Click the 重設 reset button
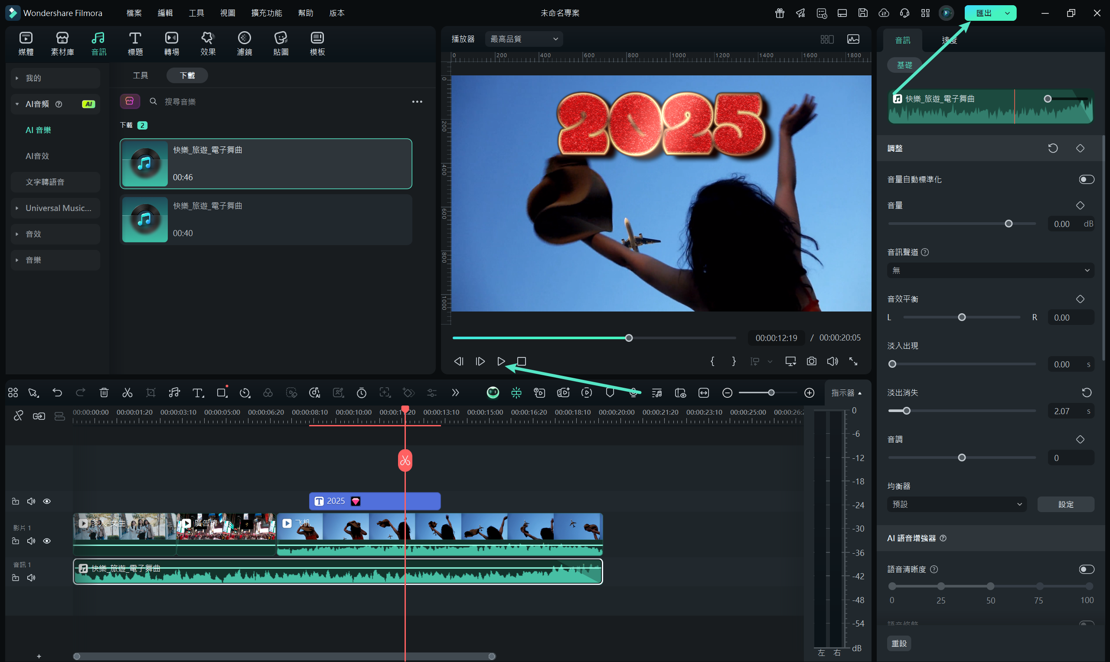Viewport: 1110px width, 662px height. click(x=899, y=643)
